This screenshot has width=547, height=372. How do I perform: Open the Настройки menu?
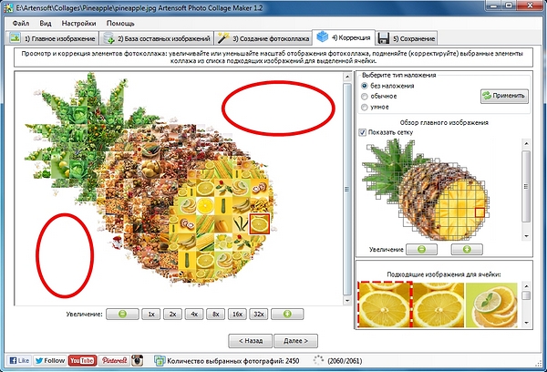pos(78,24)
